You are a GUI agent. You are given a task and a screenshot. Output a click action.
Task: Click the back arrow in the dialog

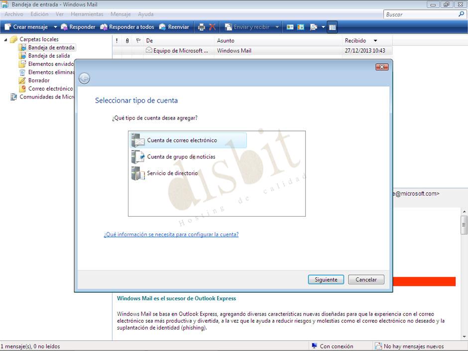point(84,78)
